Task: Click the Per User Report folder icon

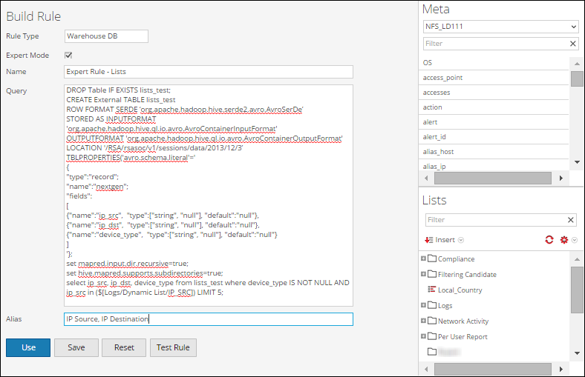Action: pos(431,336)
